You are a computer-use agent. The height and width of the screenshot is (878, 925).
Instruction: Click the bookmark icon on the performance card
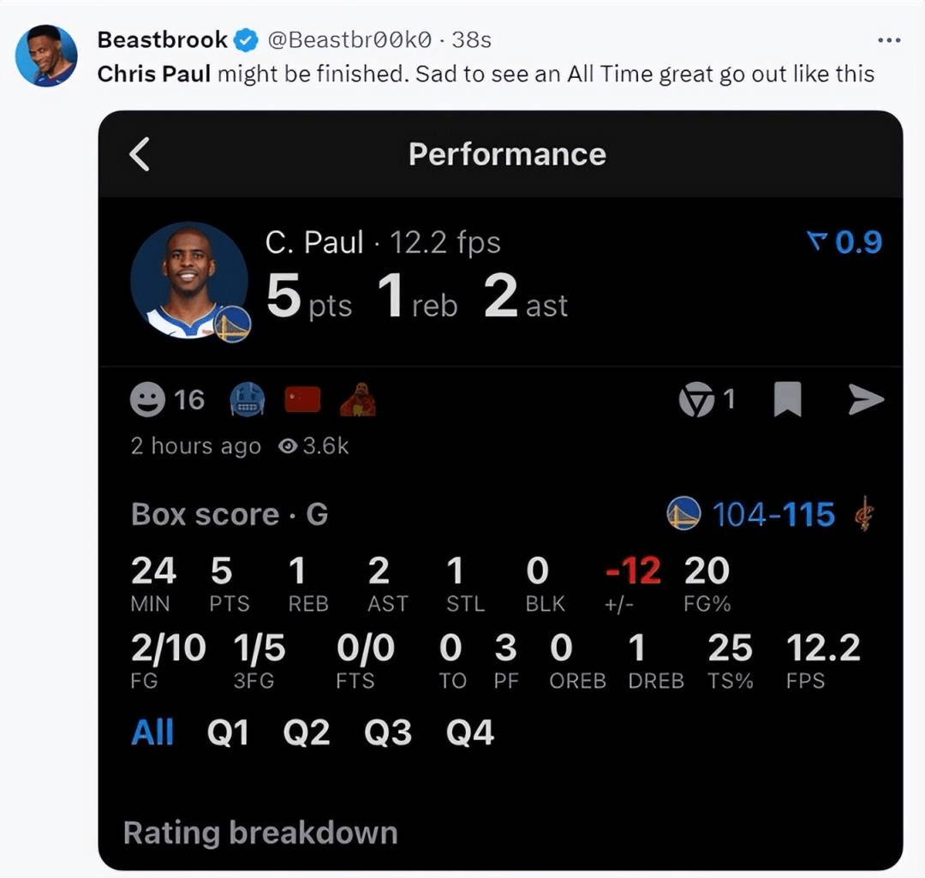(x=786, y=399)
